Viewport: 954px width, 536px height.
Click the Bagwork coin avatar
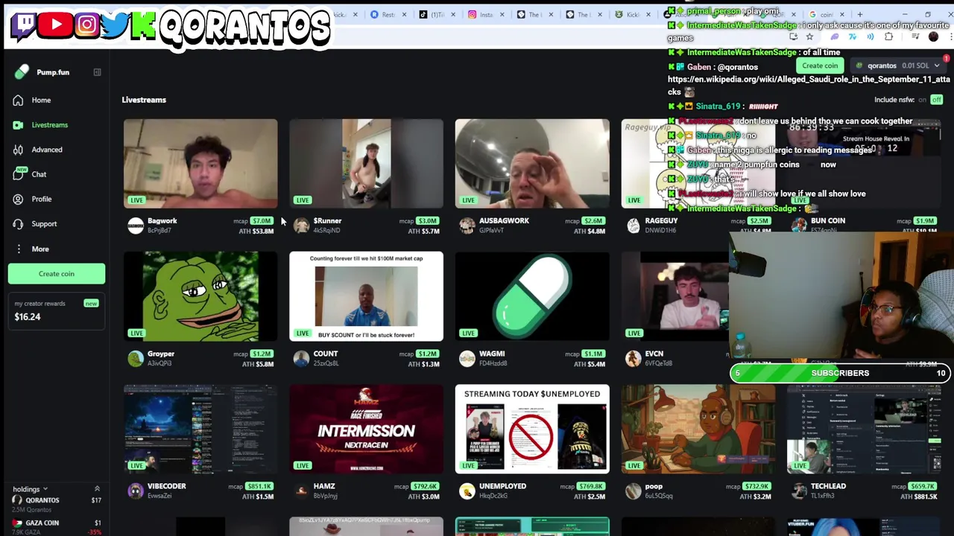(136, 226)
